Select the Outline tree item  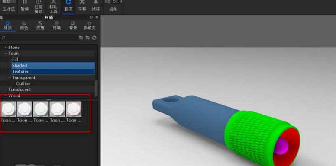pos(23,83)
